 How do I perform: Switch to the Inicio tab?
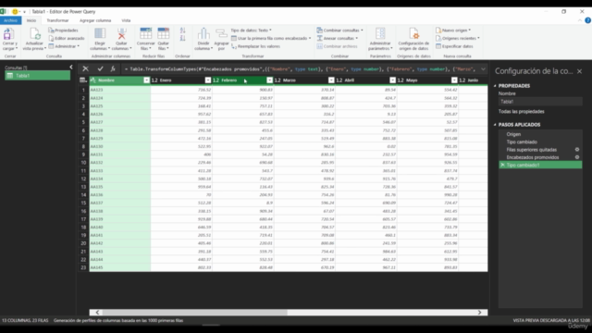31,20
